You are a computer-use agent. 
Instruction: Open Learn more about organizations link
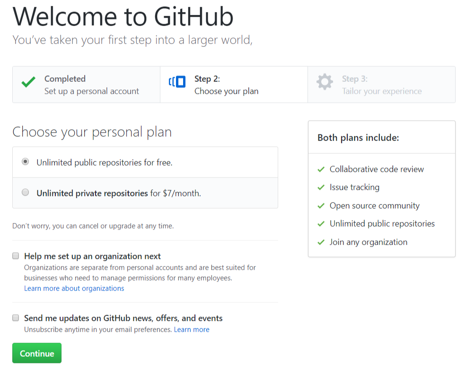point(74,289)
